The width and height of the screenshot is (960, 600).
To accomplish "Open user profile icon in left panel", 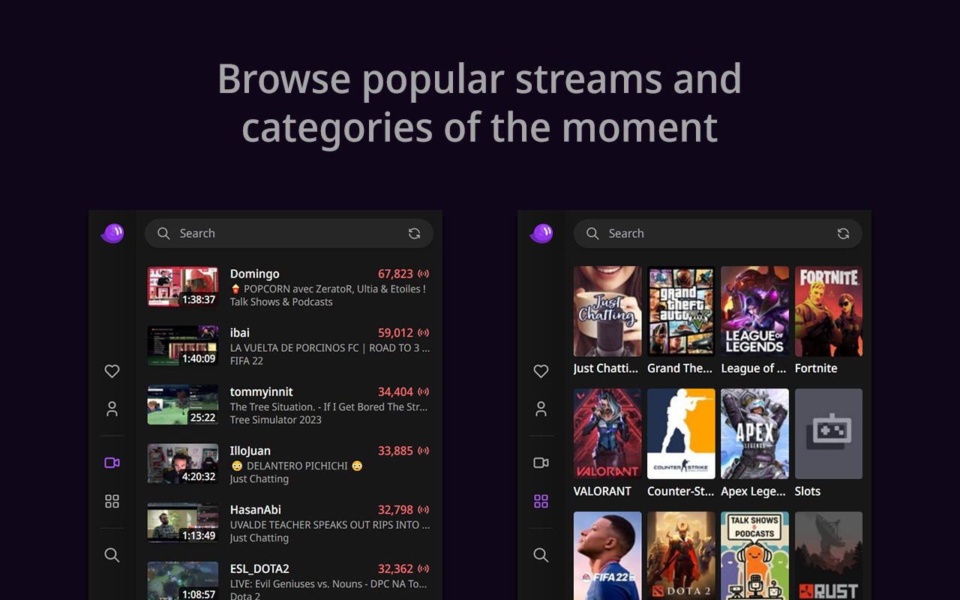I will tap(112, 409).
